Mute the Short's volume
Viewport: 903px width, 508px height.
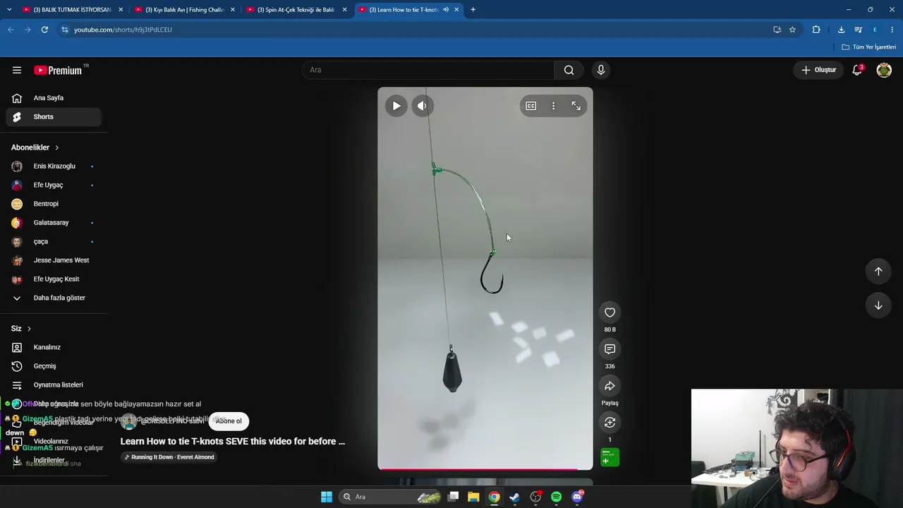pos(422,106)
